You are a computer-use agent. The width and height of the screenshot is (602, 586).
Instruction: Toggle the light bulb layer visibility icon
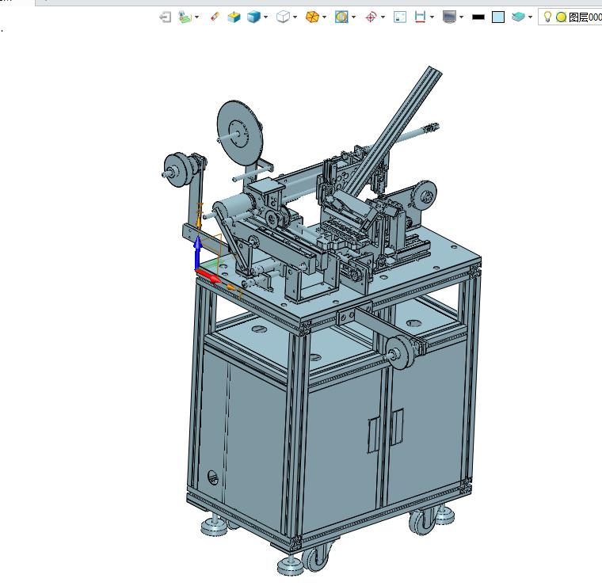[548, 17]
